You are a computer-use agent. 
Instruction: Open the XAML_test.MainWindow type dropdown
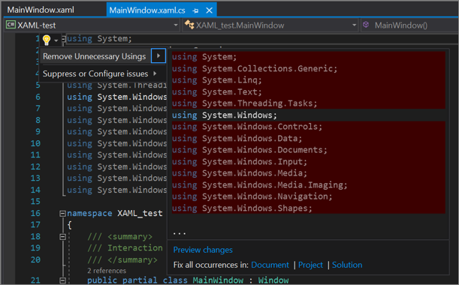tap(354, 25)
